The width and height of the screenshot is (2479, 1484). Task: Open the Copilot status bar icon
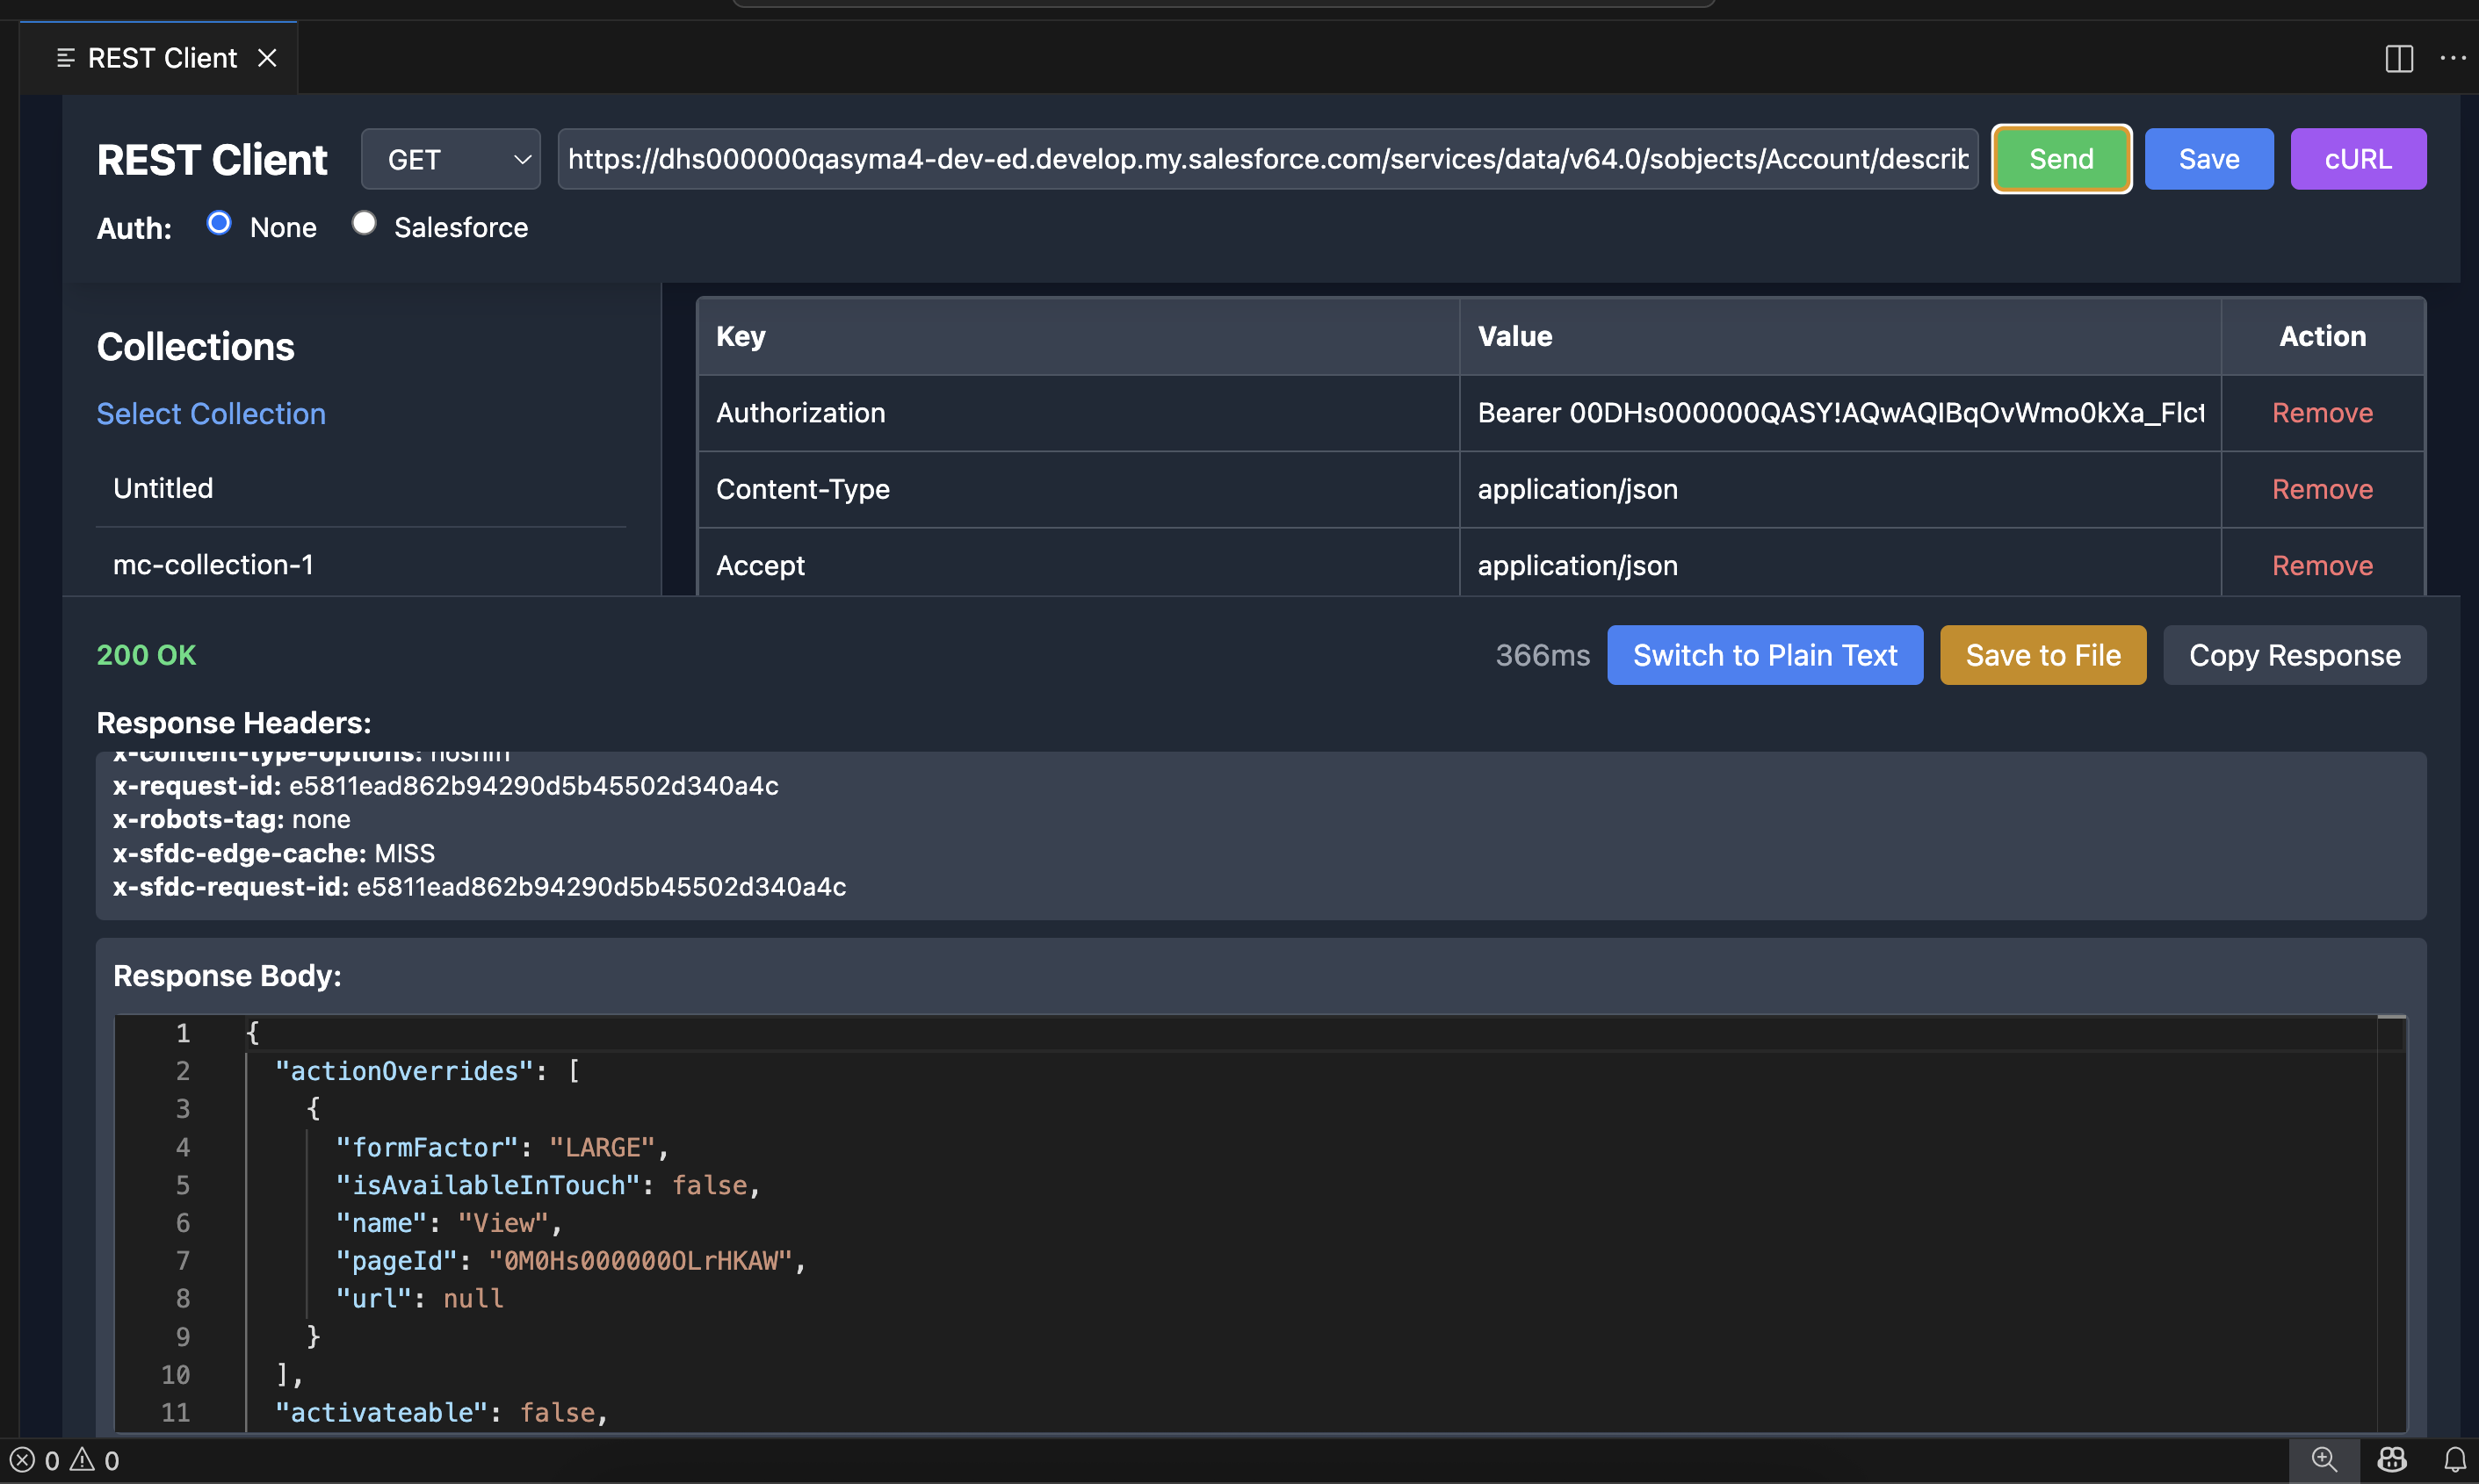pos(2392,1460)
